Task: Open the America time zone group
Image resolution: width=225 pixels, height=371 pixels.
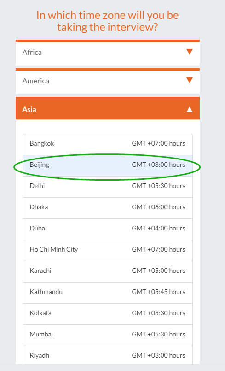Action: click(108, 82)
